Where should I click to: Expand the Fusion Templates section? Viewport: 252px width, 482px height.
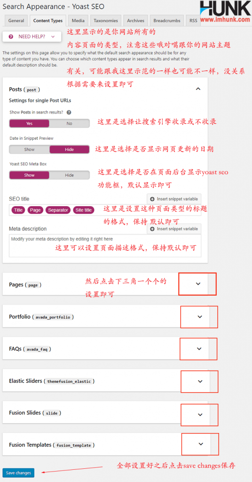click(201, 444)
